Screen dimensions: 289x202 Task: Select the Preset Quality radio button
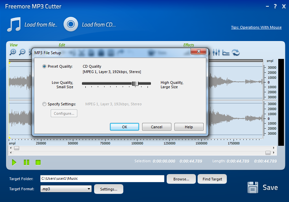44,66
